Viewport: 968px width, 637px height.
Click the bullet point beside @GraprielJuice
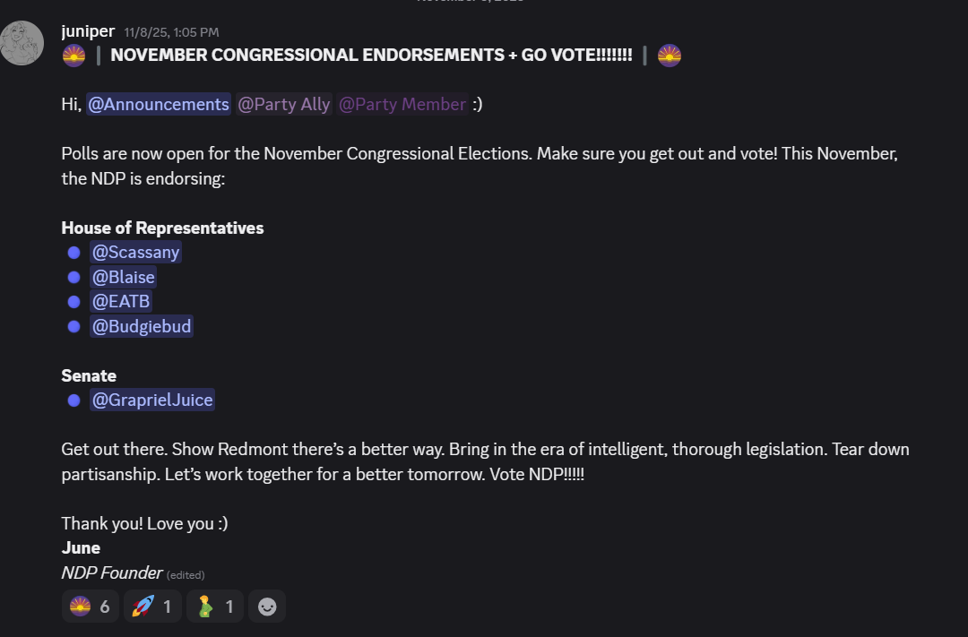[74, 400]
